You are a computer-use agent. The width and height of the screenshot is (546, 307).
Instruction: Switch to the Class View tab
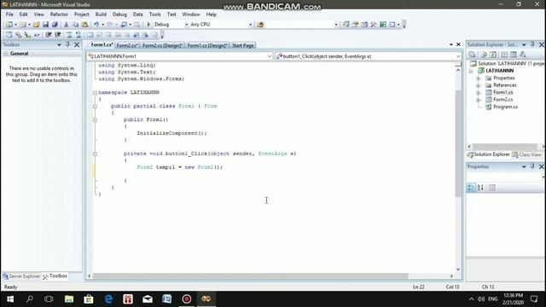click(x=527, y=154)
